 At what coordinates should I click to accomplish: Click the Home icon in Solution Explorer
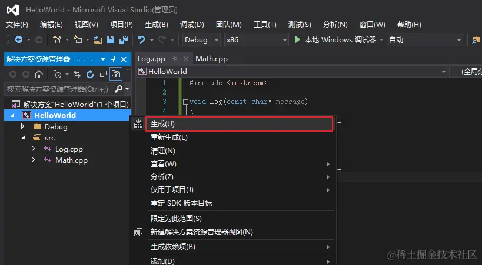click(x=39, y=74)
